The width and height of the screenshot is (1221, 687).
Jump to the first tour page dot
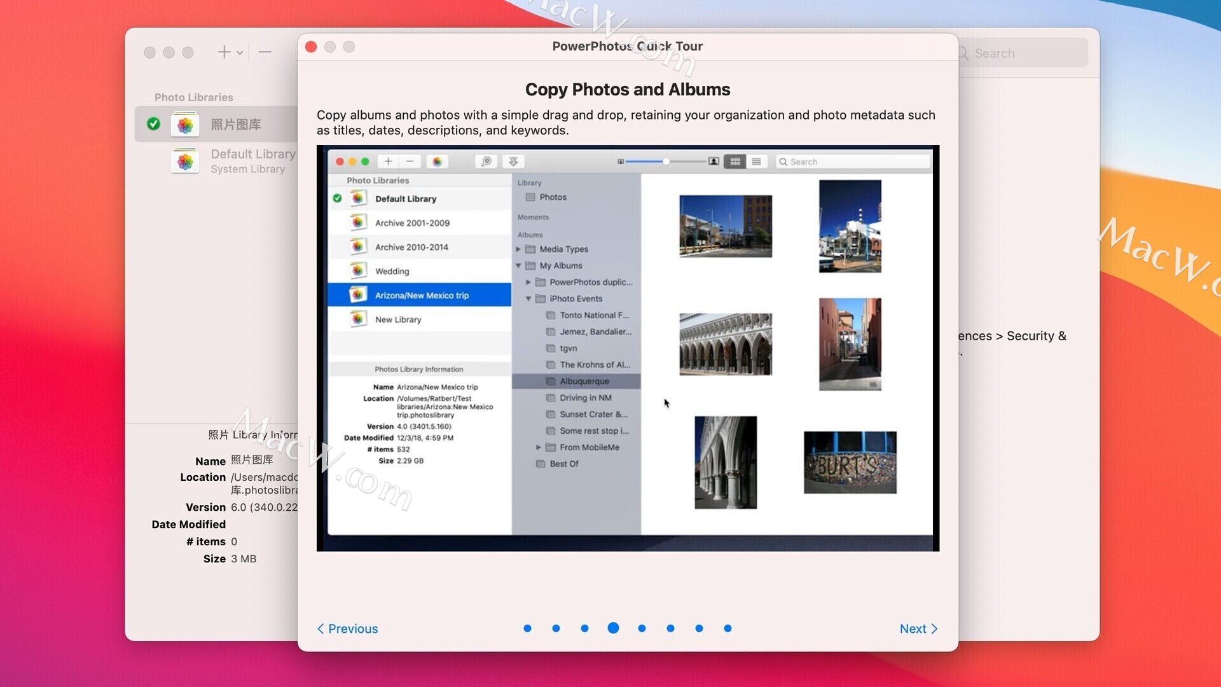[527, 628]
